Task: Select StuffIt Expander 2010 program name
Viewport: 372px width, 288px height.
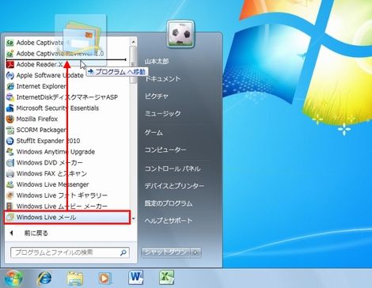Action: pos(48,141)
